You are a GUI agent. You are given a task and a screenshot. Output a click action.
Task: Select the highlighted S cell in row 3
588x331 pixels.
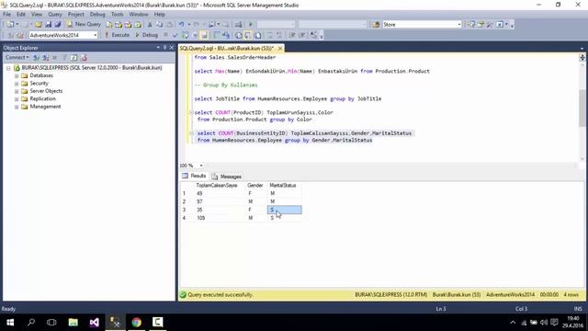click(284, 210)
